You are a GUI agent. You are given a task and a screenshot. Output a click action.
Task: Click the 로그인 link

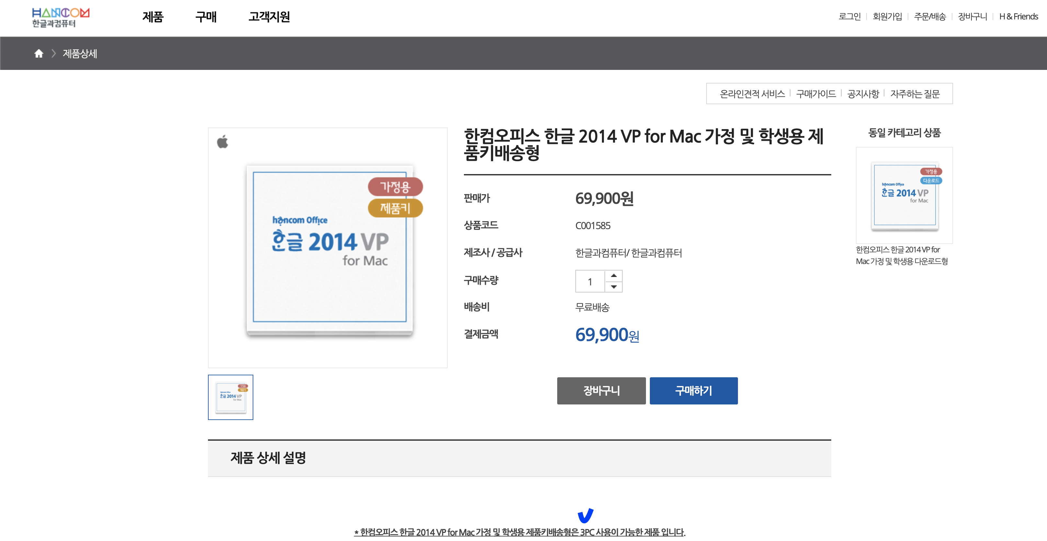tap(849, 17)
